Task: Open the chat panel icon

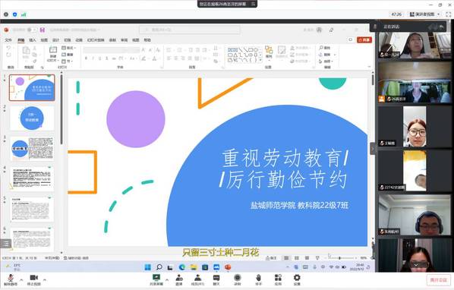Action: [x=216, y=279]
